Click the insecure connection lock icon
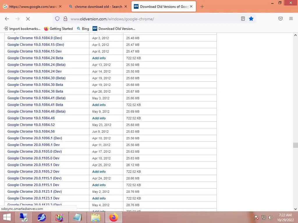This screenshot has width=298, height=223. (65, 19)
